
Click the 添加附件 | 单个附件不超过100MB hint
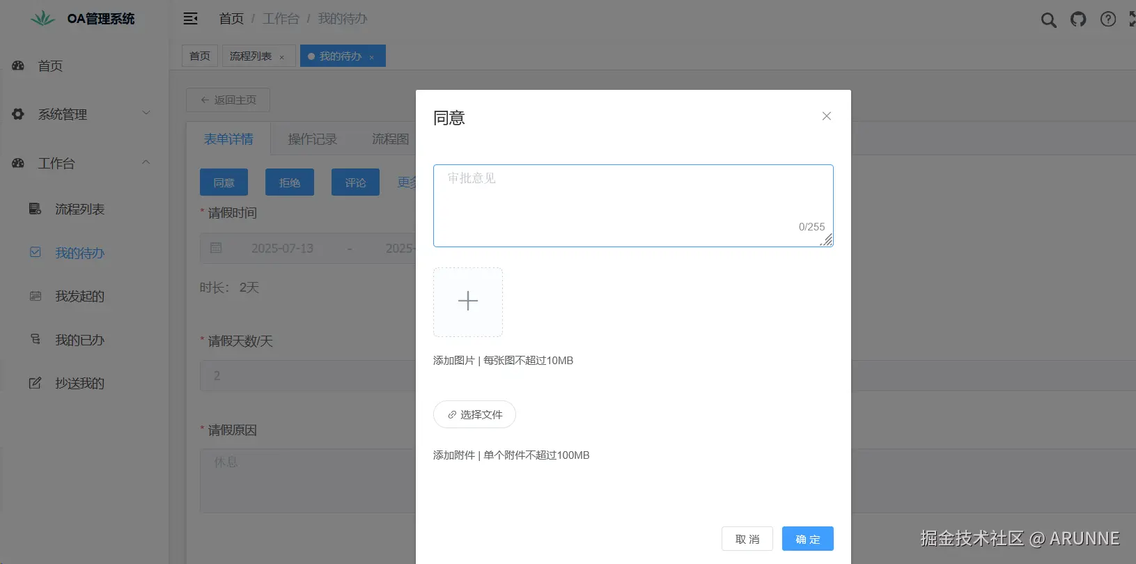pos(511,455)
